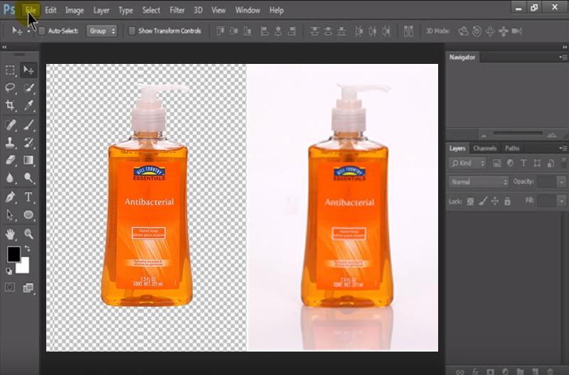Select the Zoom tool
Viewport: 569px width, 375px height.
point(28,234)
